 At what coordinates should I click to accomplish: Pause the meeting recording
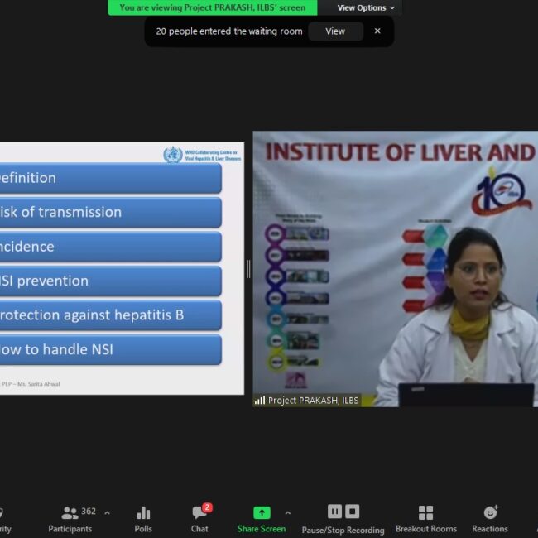point(334,512)
